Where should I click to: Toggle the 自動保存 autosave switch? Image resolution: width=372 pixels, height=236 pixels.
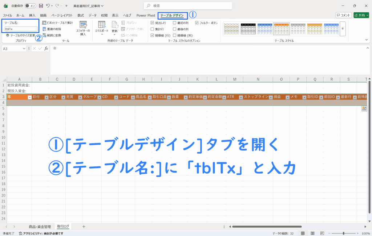tap(31, 6)
